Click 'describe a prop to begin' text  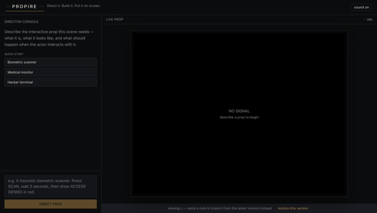point(239,117)
